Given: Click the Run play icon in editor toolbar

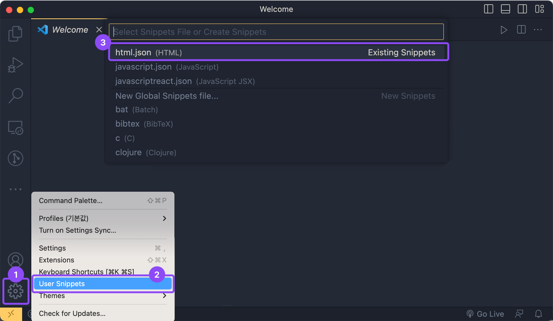Looking at the screenshot, I should (504, 30).
